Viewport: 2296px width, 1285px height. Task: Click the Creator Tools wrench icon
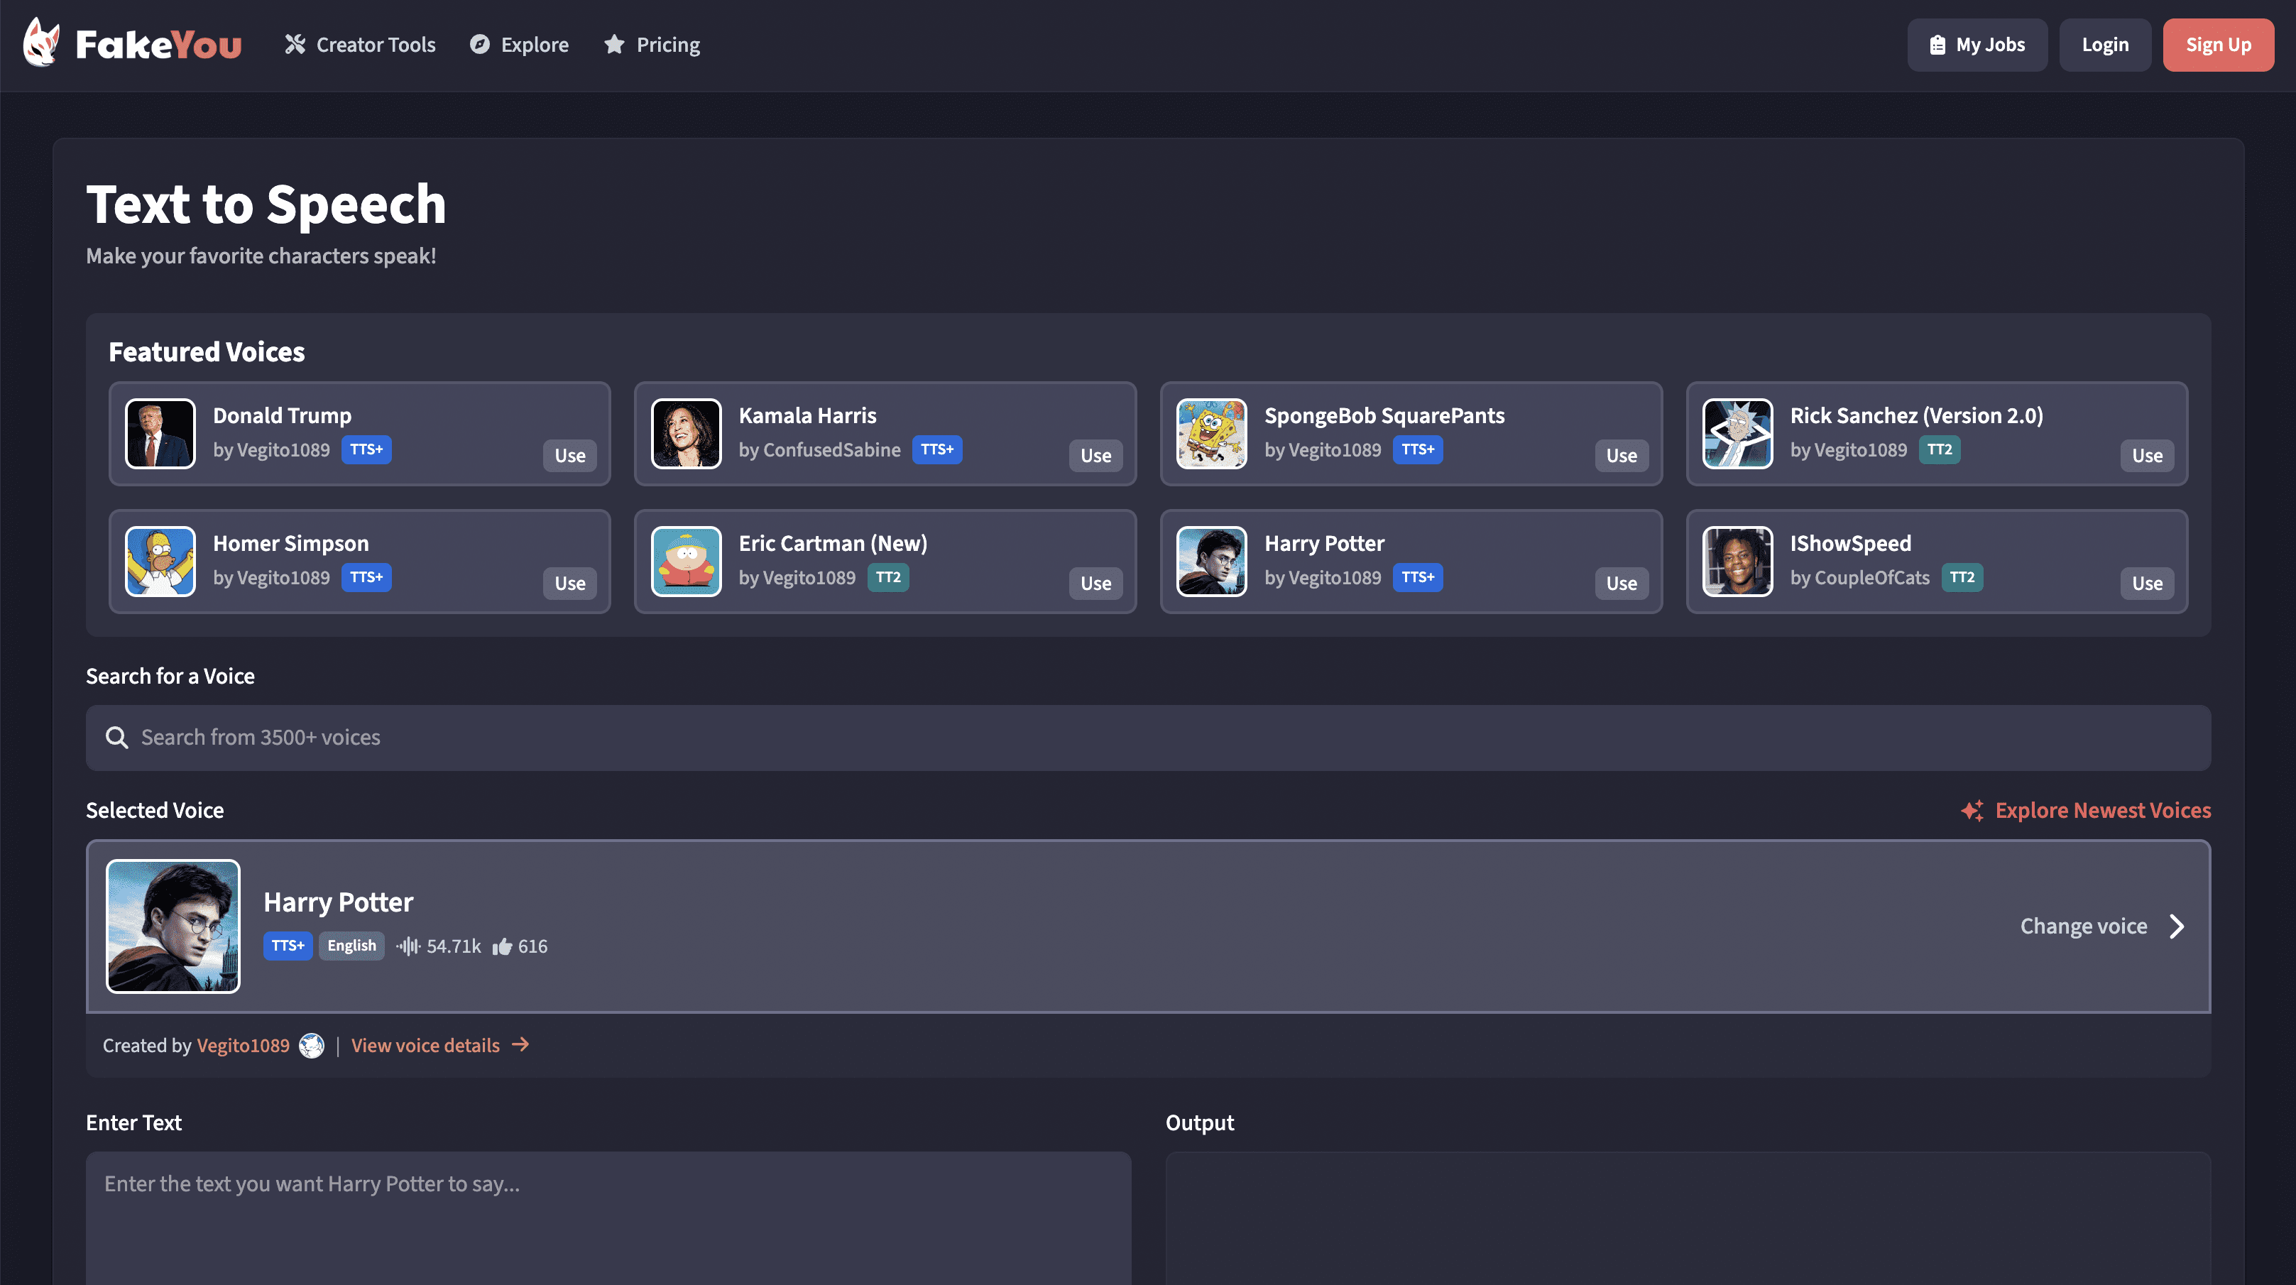click(295, 45)
